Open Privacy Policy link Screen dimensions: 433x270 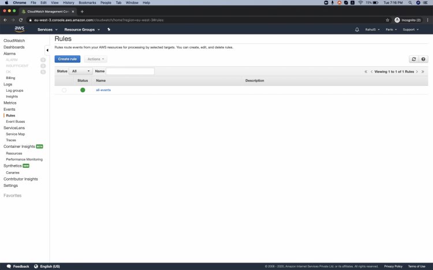[393, 267]
